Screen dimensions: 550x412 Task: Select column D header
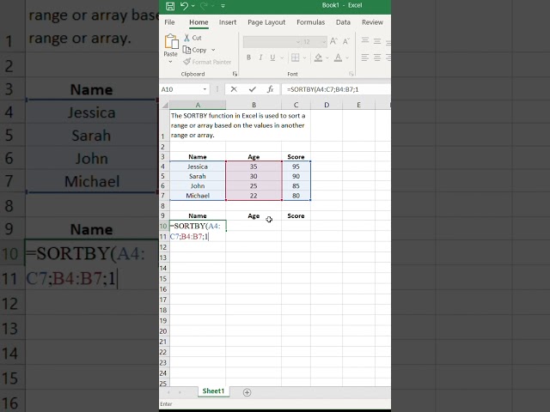click(327, 105)
